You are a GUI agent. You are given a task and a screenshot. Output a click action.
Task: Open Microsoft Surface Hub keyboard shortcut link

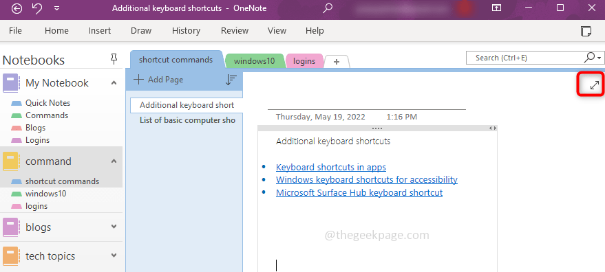(x=359, y=192)
